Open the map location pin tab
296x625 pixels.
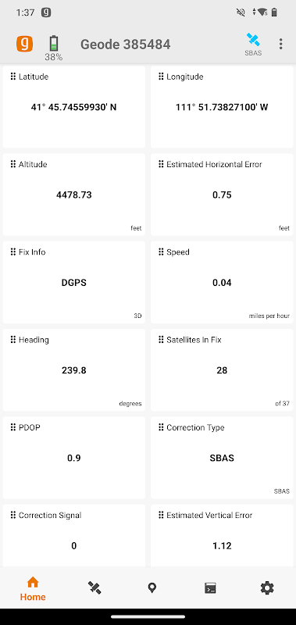pyautogui.click(x=152, y=588)
